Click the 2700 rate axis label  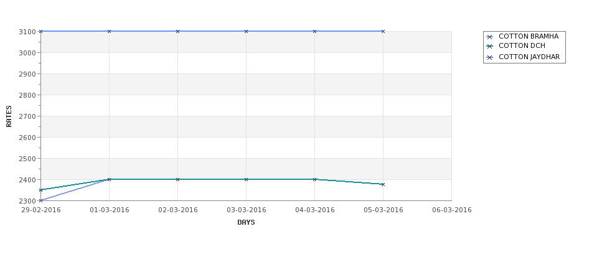(x=27, y=116)
